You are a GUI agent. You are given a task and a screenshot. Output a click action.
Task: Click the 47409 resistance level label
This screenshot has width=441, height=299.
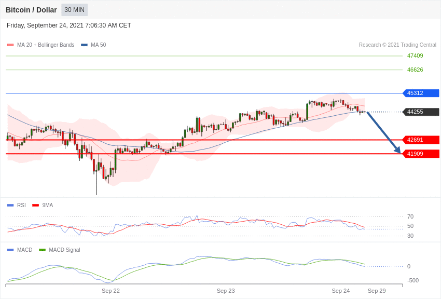pyautogui.click(x=415, y=56)
